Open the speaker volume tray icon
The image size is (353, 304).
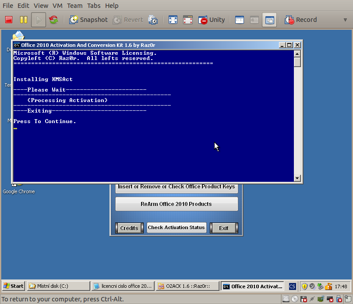click(x=312, y=286)
